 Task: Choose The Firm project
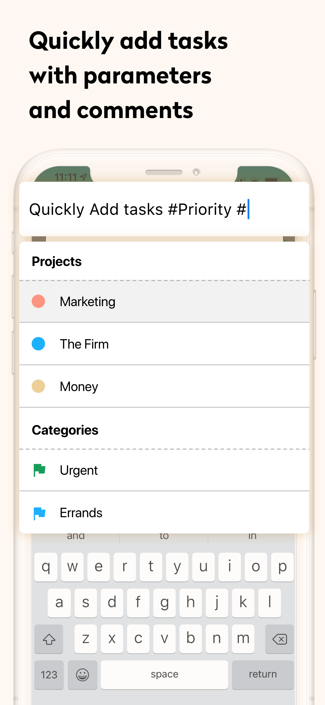(164, 344)
